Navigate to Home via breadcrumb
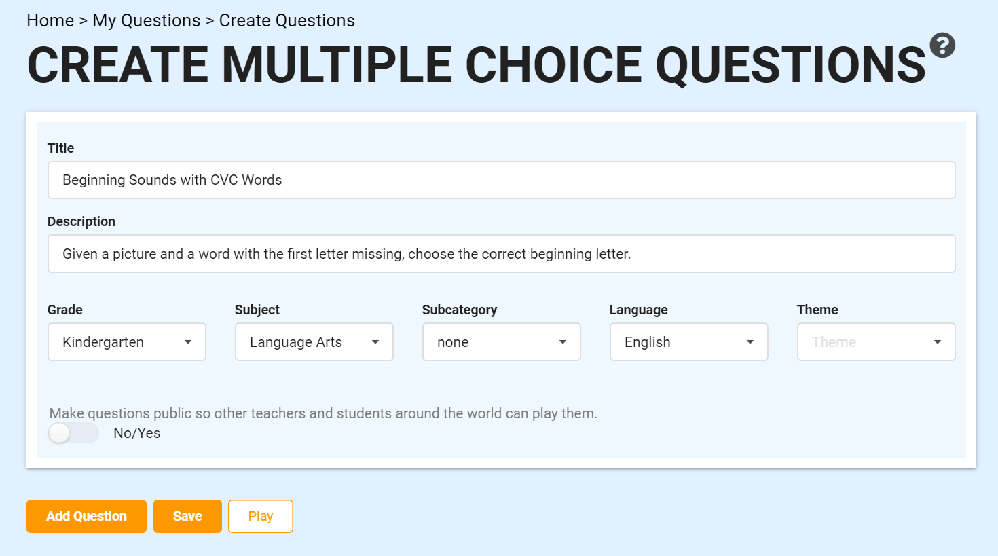 pyautogui.click(x=50, y=20)
